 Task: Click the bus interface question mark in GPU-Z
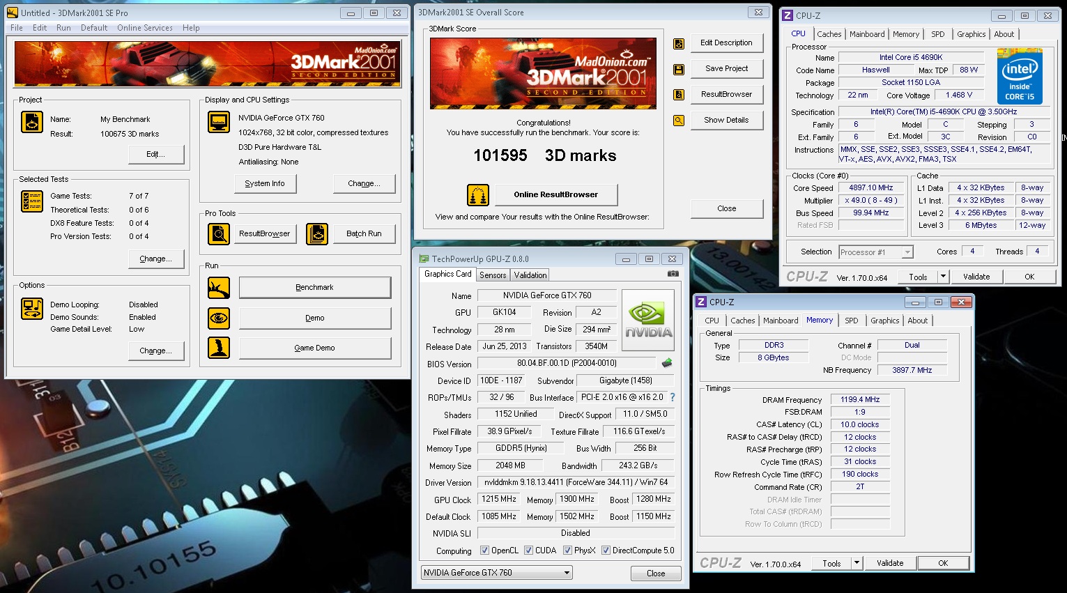pos(673,397)
